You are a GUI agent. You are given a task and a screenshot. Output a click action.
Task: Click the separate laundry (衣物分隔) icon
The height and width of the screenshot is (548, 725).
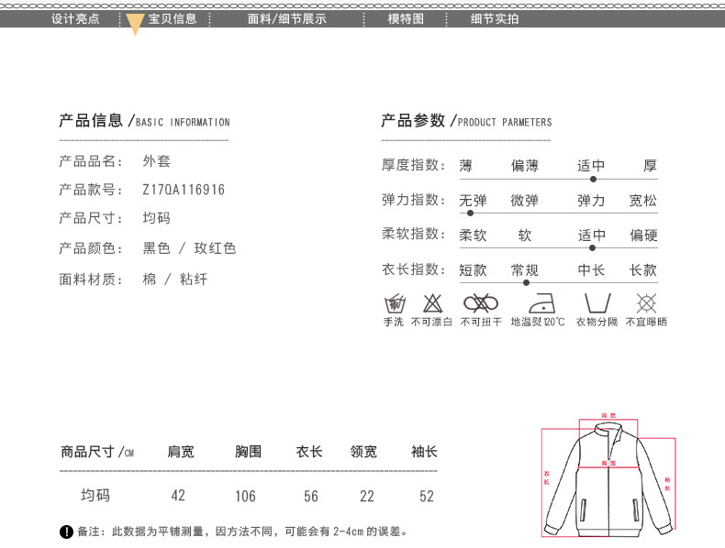tap(597, 303)
